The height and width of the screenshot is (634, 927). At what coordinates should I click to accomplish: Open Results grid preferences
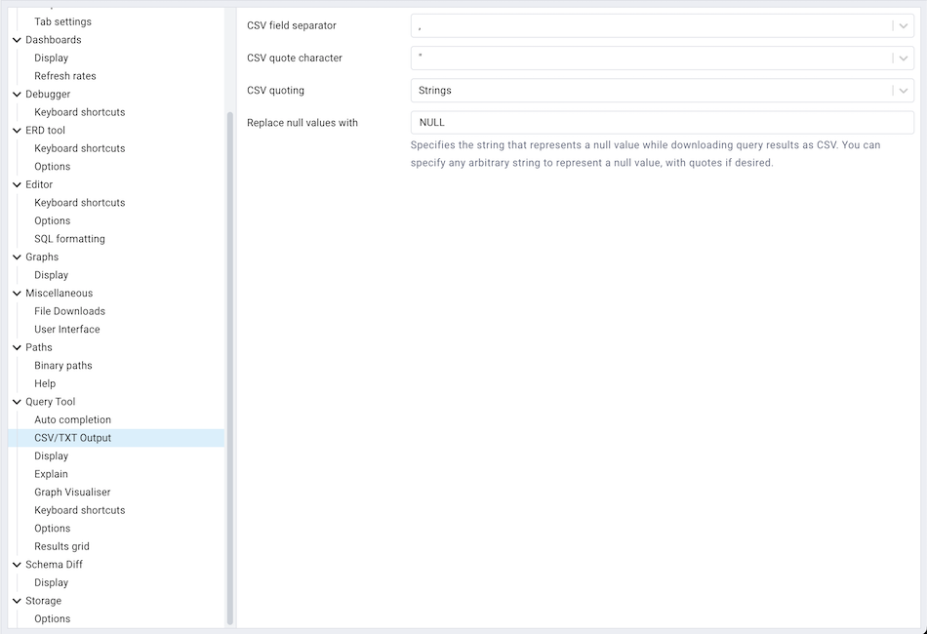coord(60,546)
